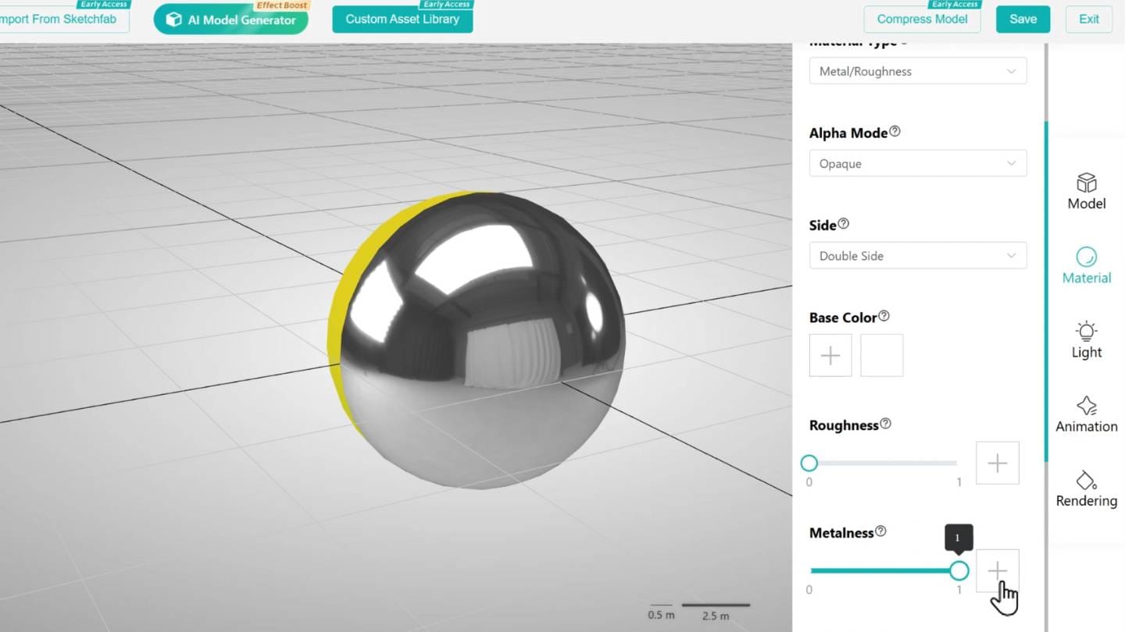
Task: Click the Alpha Mode help icon
Action: 894,132
